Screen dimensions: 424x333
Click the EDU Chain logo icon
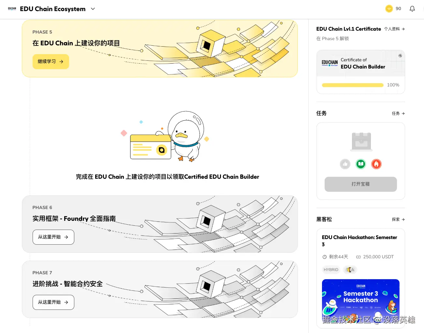pyautogui.click(x=12, y=9)
